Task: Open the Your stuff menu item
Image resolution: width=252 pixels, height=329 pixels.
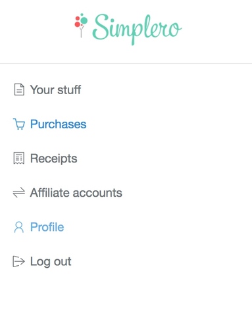Action: [47, 89]
